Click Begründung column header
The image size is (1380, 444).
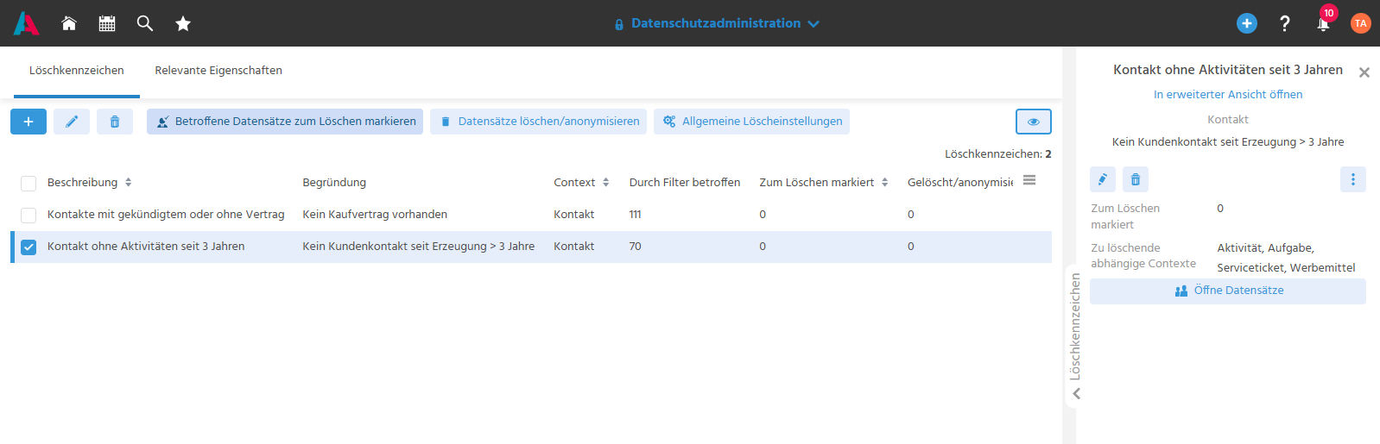click(x=334, y=183)
